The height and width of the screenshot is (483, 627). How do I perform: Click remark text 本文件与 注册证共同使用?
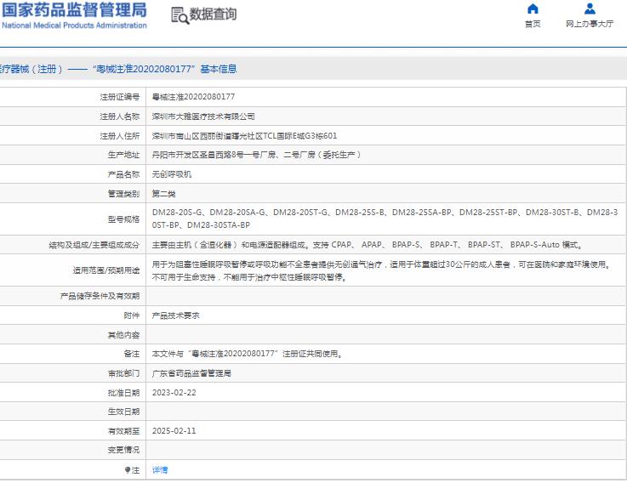click(x=247, y=354)
